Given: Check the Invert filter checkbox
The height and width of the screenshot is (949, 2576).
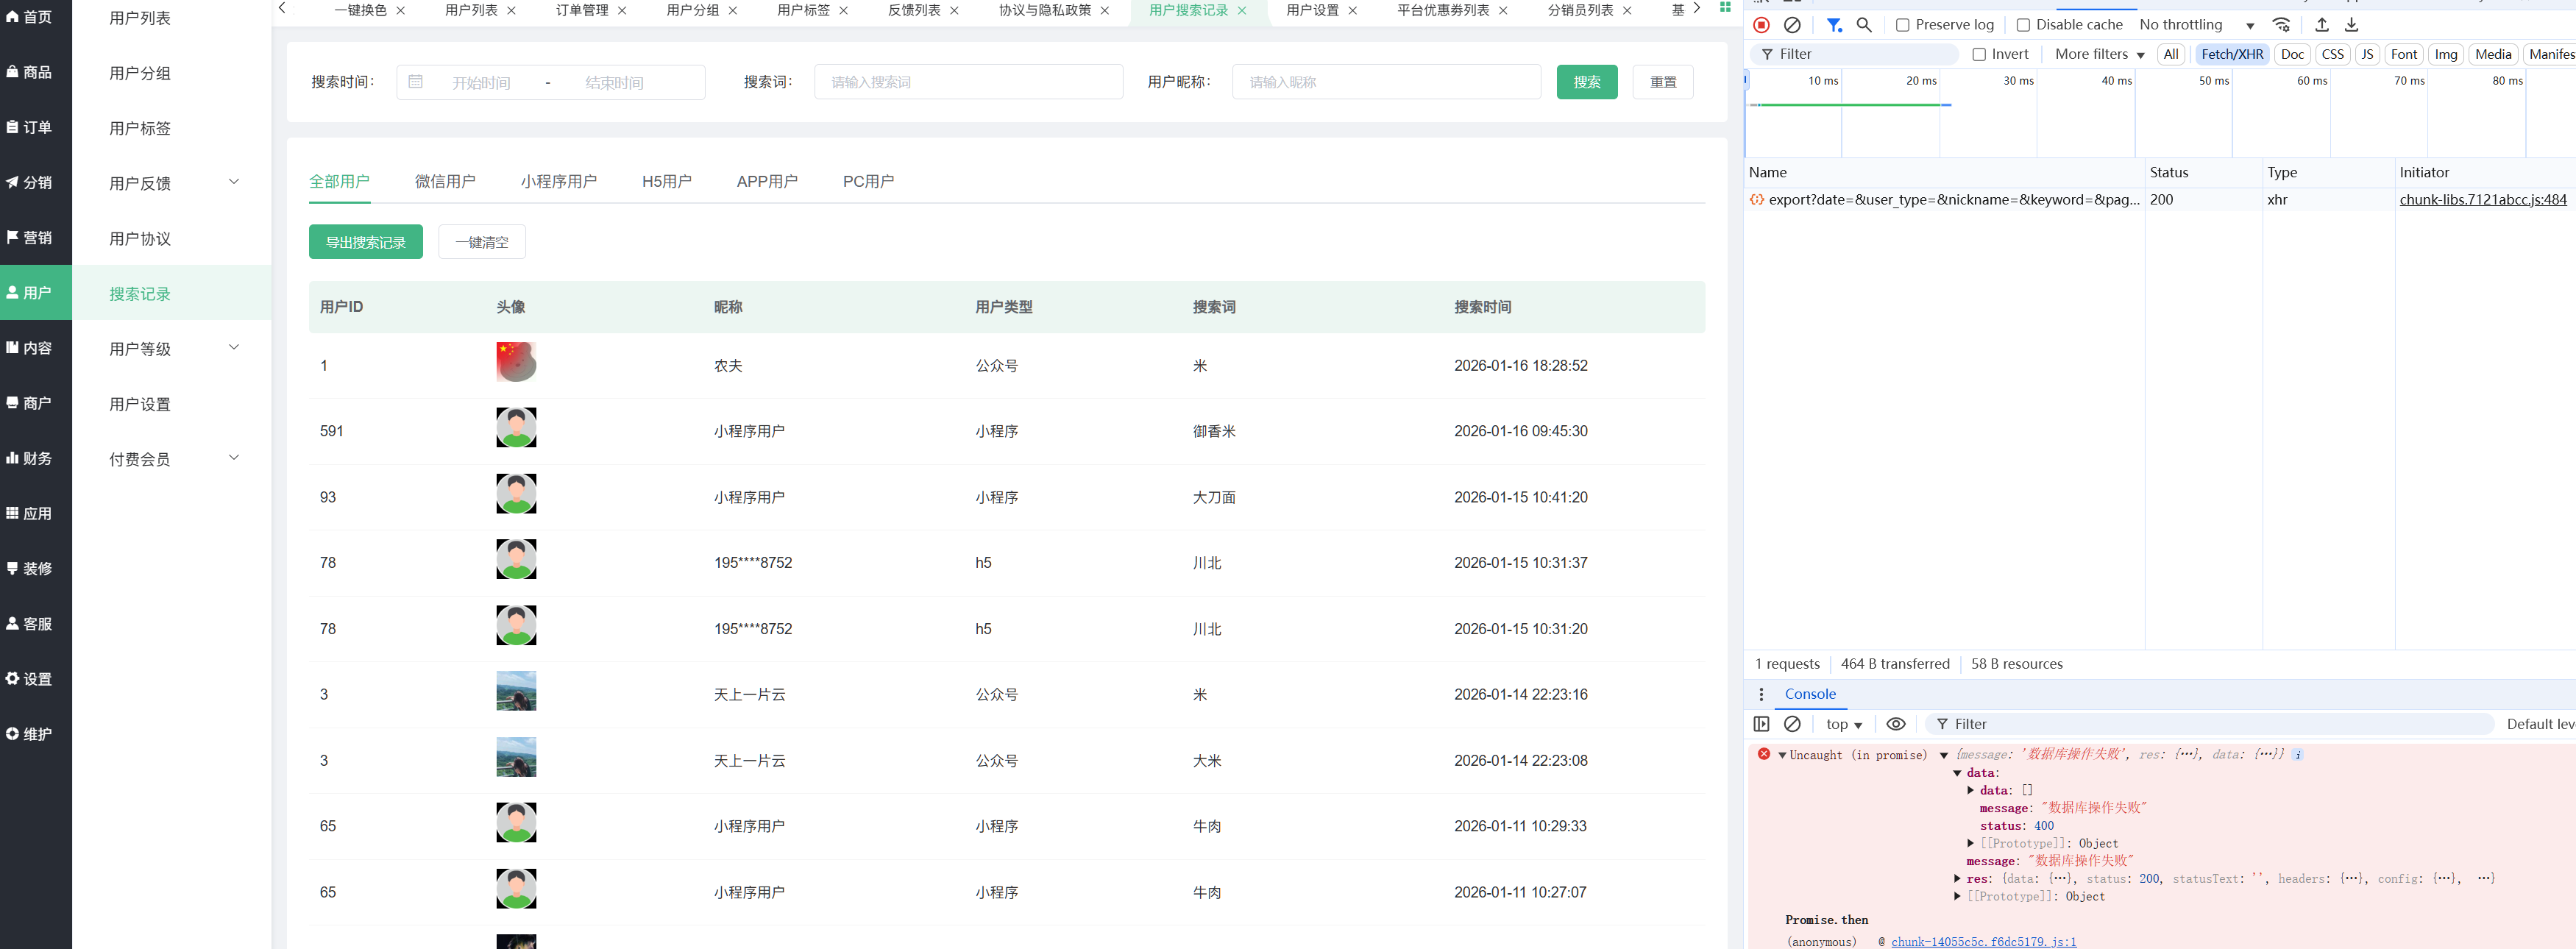Looking at the screenshot, I should click(x=1979, y=54).
